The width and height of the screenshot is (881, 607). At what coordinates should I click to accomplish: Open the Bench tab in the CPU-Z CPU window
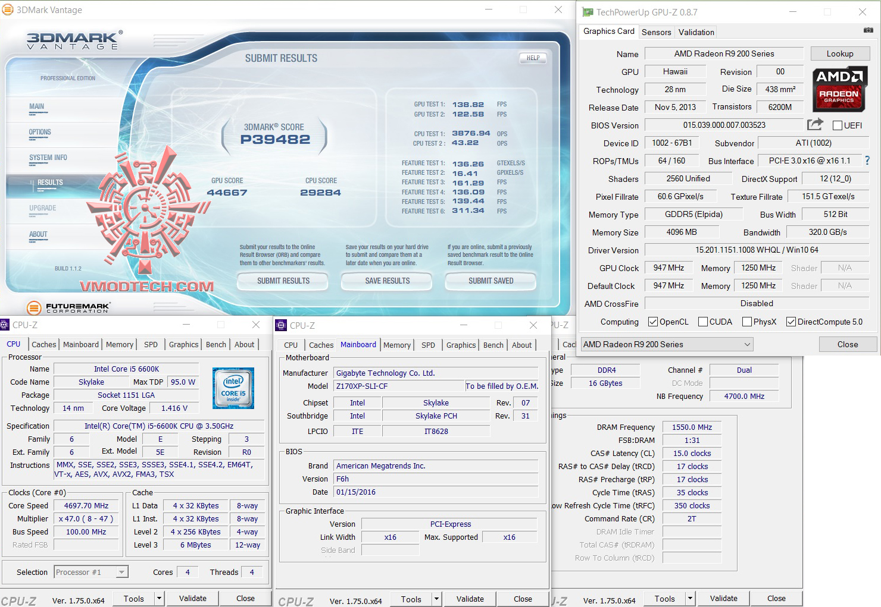[216, 344]
